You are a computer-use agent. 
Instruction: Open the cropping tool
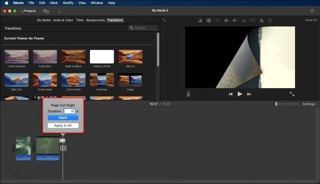[x=218, y=20]
